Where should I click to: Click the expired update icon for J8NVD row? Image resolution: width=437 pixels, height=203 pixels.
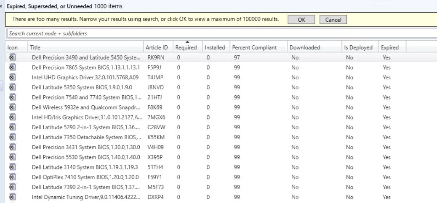[12, 87]
